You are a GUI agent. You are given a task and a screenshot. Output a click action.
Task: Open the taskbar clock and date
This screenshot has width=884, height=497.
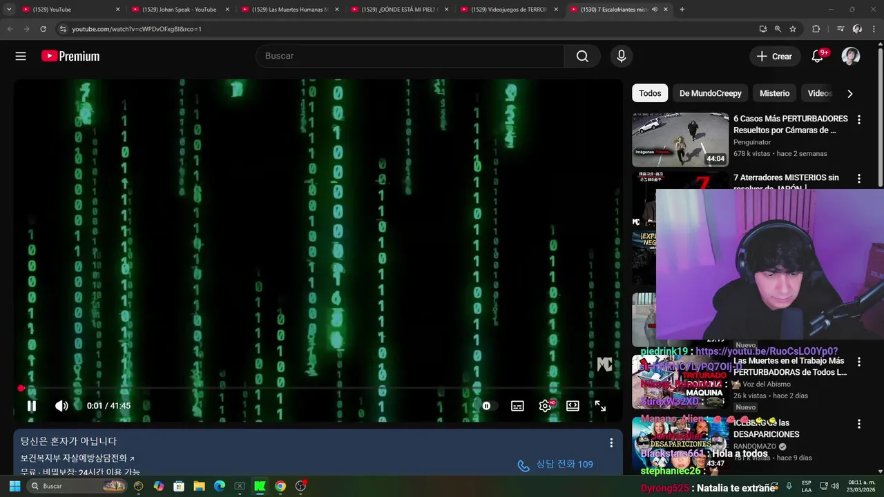862,486
